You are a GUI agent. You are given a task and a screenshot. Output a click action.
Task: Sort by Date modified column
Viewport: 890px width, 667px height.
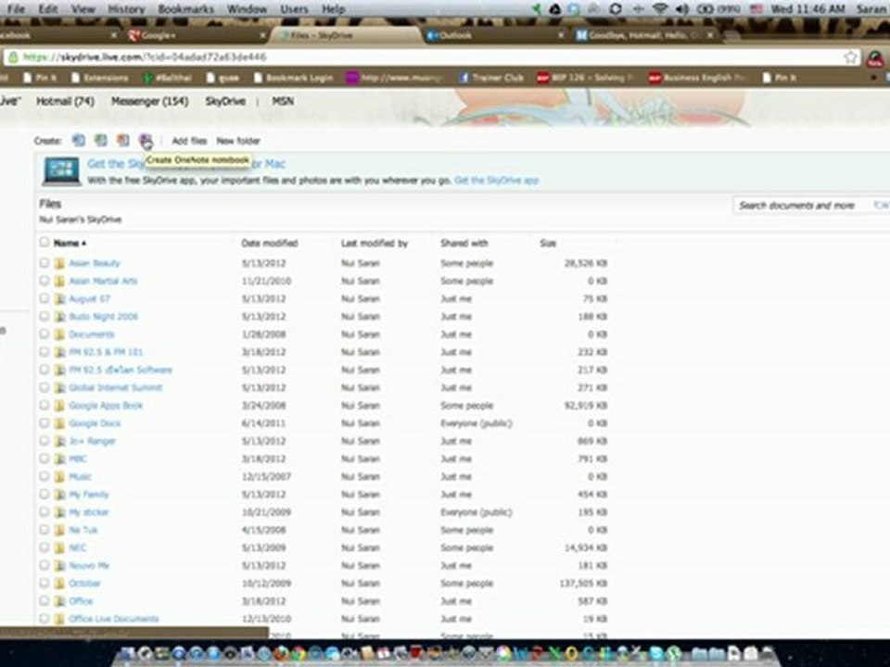pos(270,244)
